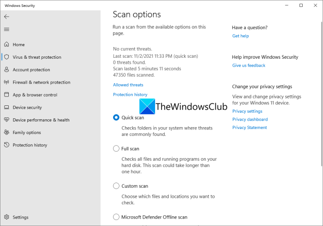The height and width of the screenshot is (226, 323).
Task: Click 'Scan lasted 5 minutes 11 seconds'
Action: (147, 69)
